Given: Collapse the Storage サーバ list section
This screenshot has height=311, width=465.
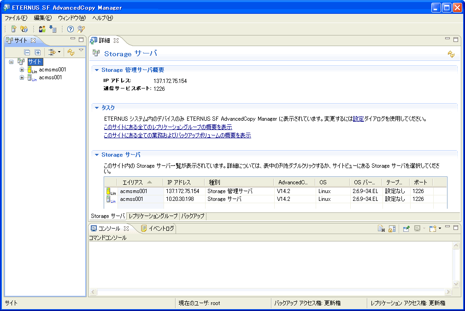Looking at the screenshot, I should click(97, 155).
